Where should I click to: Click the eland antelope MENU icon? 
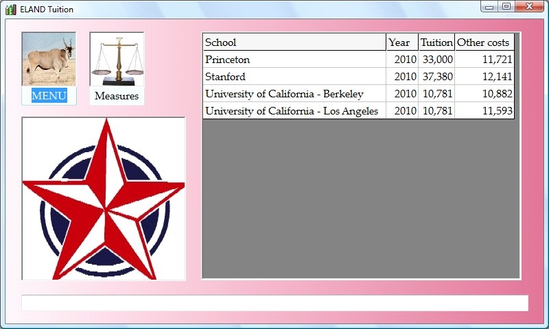pos(49,59)
